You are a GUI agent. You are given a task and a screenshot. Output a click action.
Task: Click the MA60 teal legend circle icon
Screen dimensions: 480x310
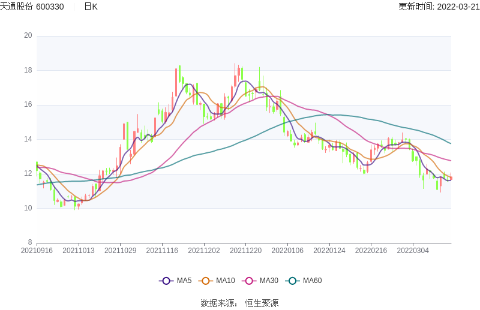pos(293,281)
